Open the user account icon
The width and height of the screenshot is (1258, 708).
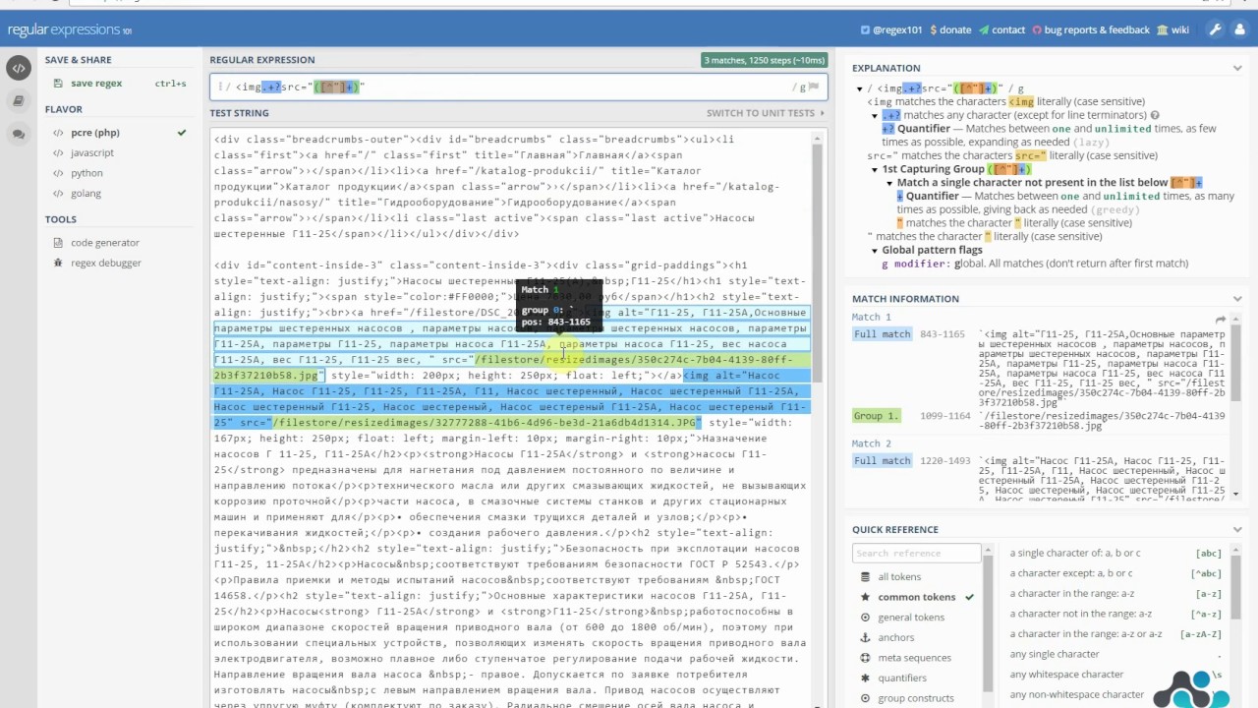[1239, 29]
